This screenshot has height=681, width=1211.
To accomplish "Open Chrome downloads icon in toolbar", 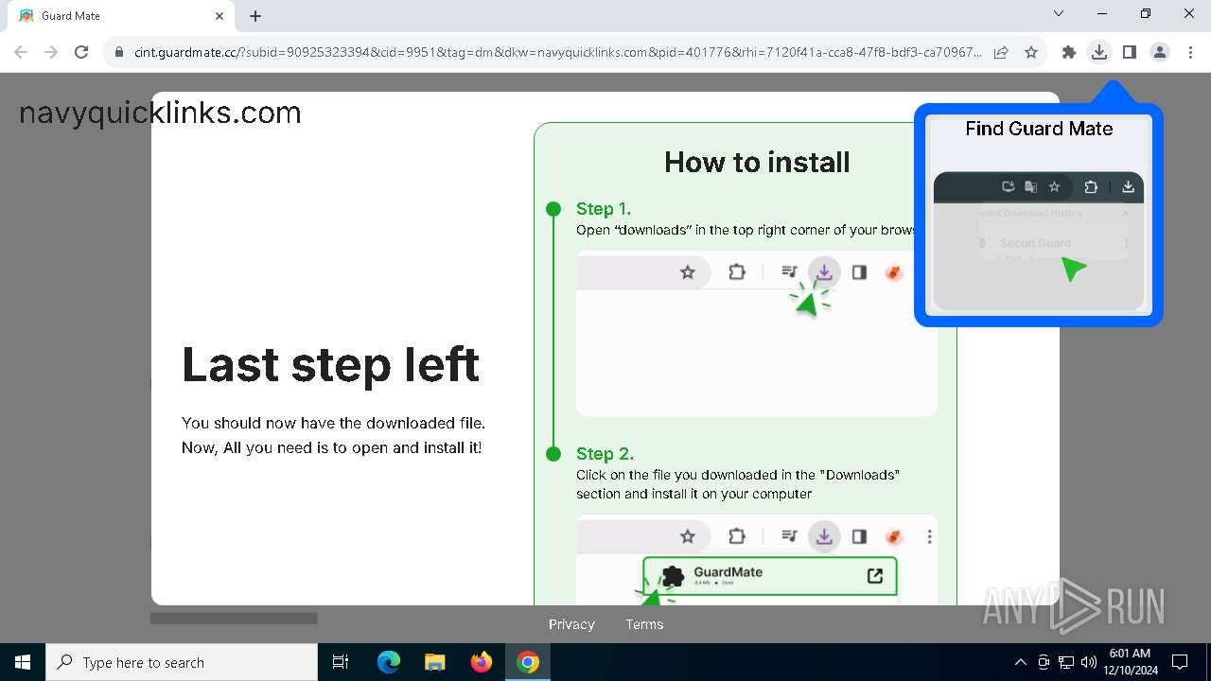I will click(1098, 52).
